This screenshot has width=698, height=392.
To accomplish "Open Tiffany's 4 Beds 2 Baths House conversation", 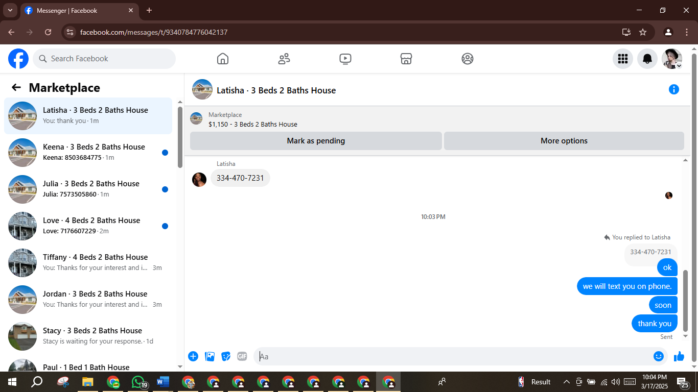I will pyautogui.click(x=88, y=263).
